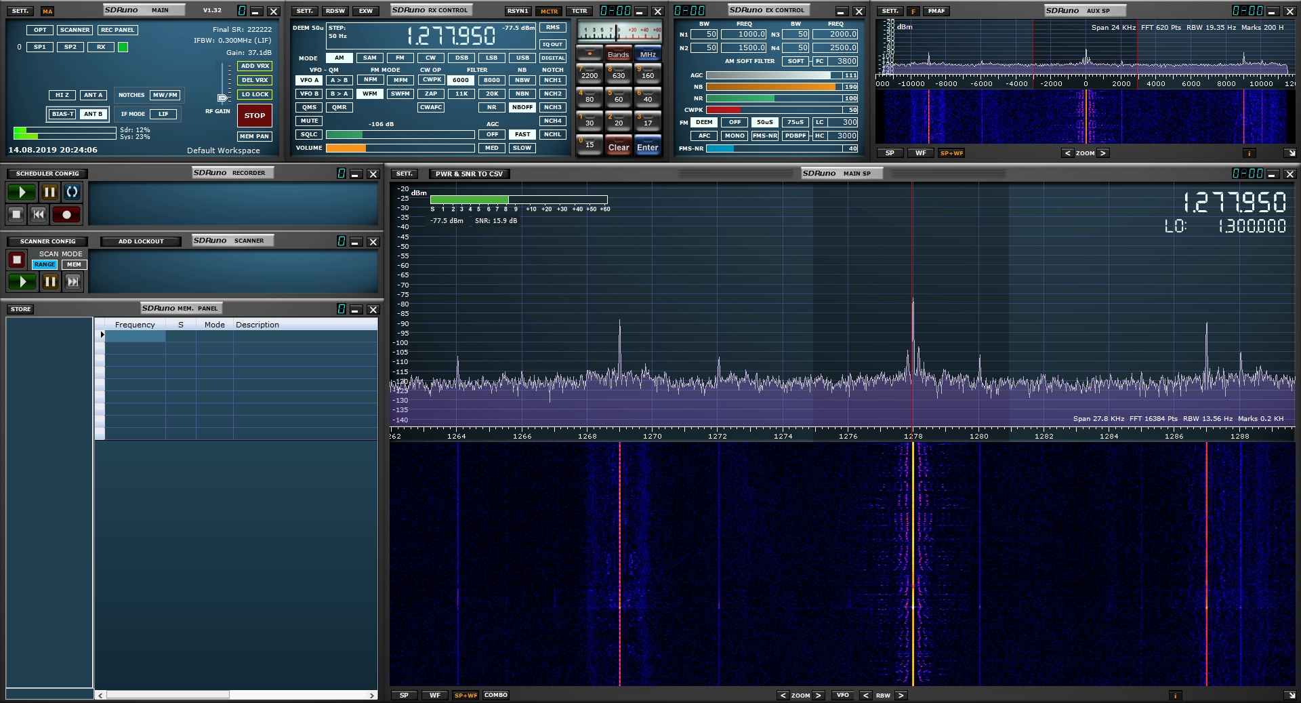The image size is (1301, 703).
Task: Click the Enter key on the keypad
Action: pos(648,145)
